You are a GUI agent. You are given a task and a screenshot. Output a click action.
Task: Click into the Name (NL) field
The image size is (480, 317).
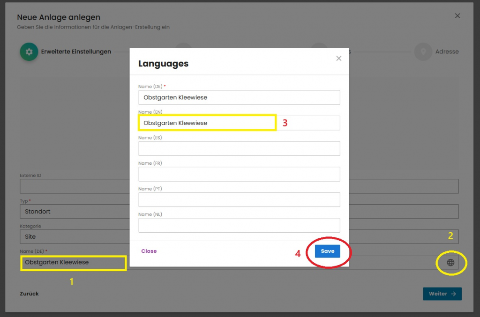point(239,225)
